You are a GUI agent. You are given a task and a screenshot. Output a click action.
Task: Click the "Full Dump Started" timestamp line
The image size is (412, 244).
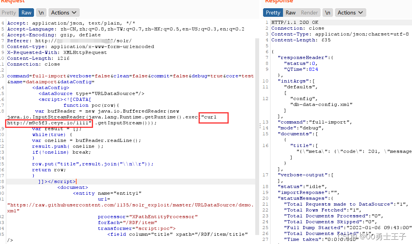click(x=348, y=228)
